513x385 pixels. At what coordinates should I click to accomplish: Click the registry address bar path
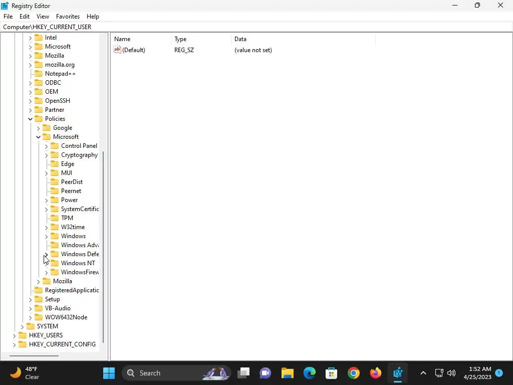256,27
